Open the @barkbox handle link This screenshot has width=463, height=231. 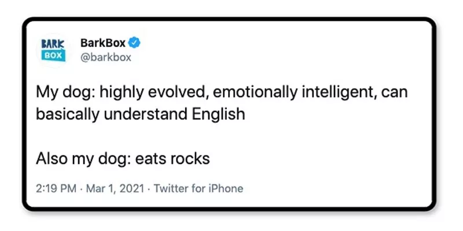pos(106,57)
